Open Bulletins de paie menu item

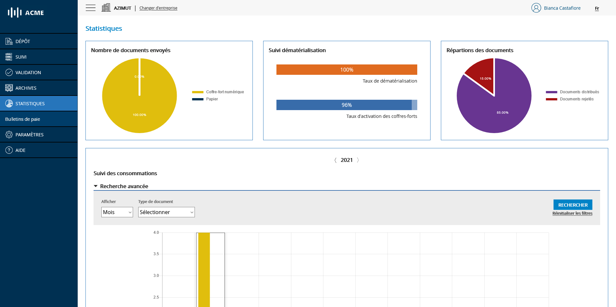pyautogui.click(x=23, y=119)
